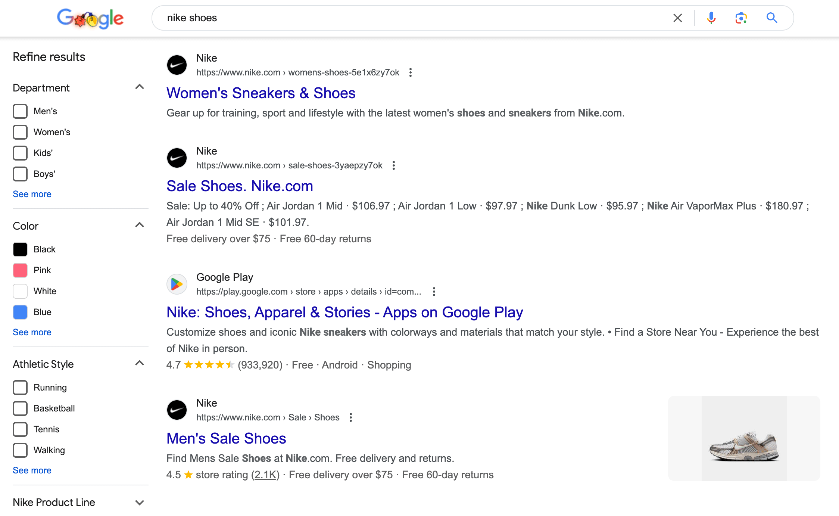Clear the search query with the X icon
This screenshot has height=516, width=839.
[677, 18]
